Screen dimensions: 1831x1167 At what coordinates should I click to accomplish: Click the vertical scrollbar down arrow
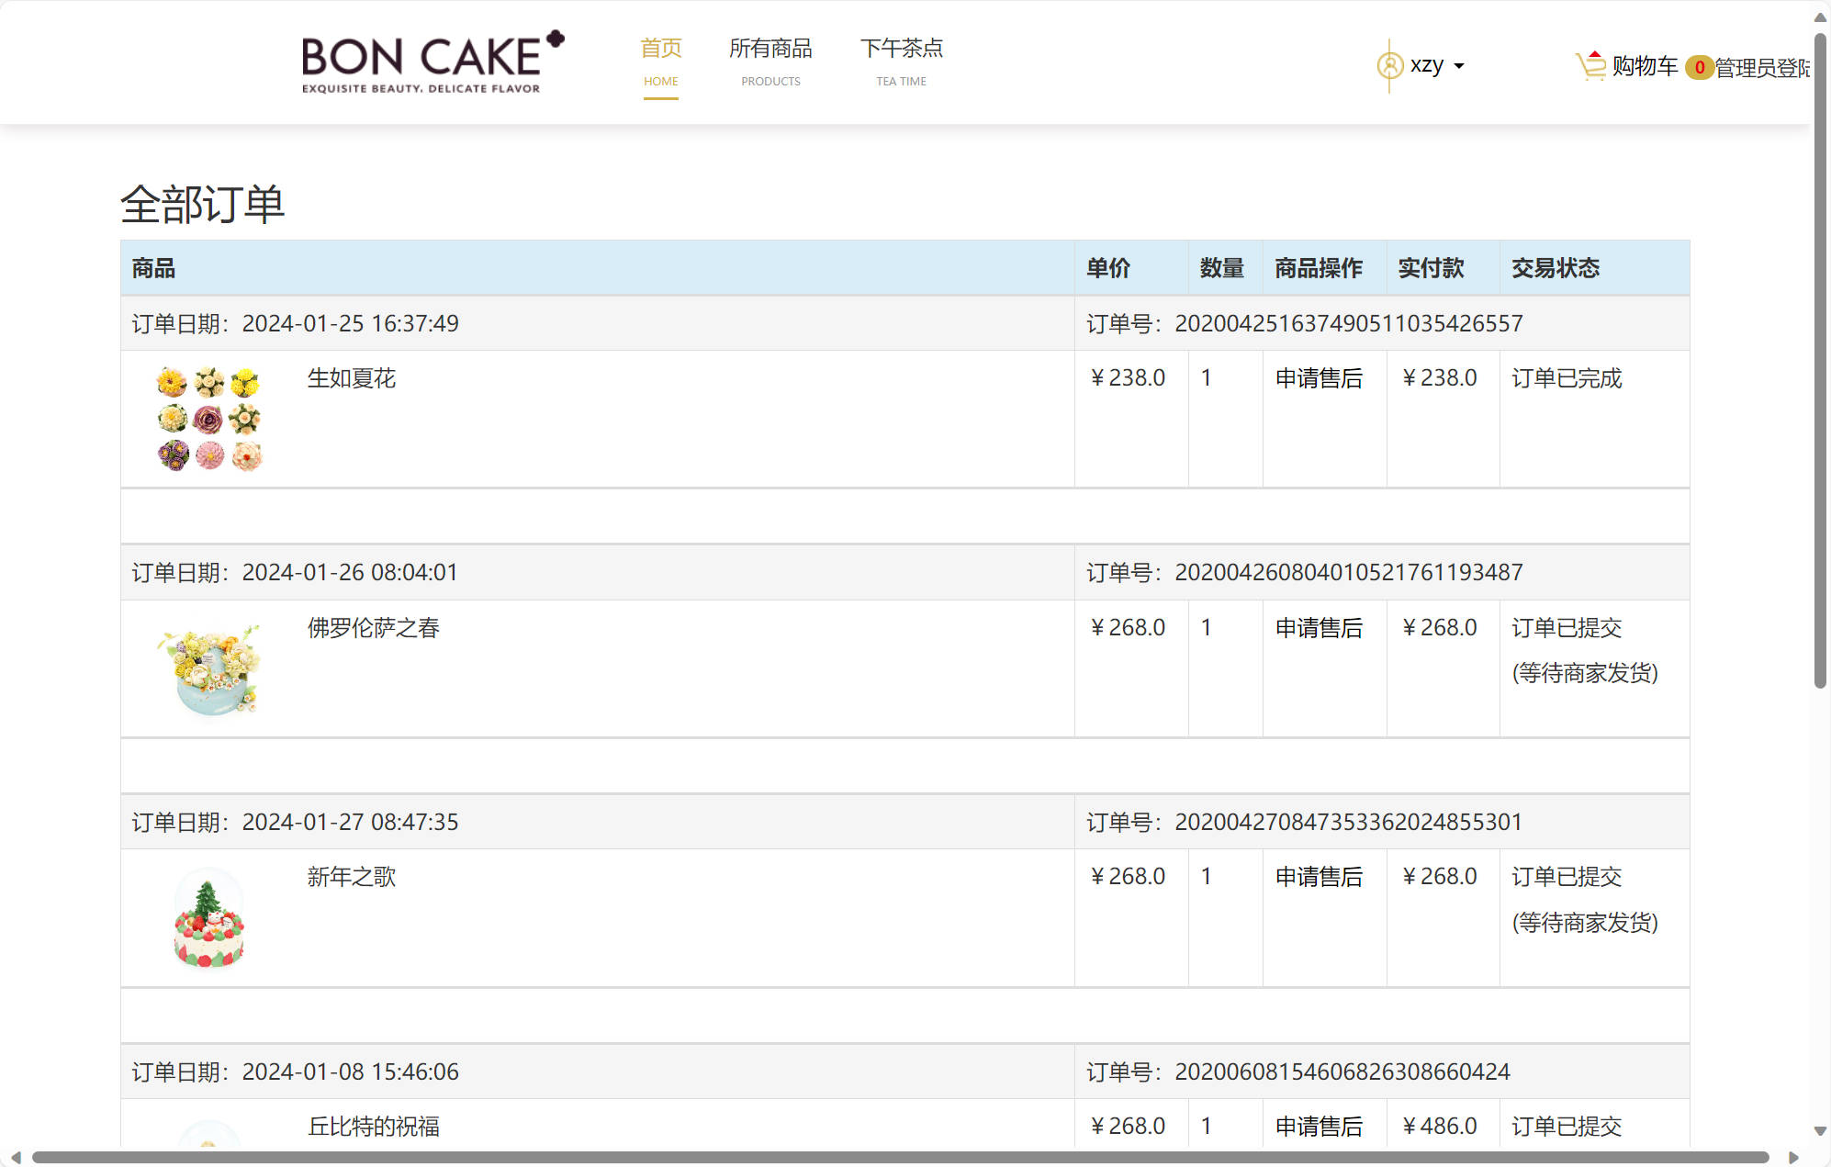click(x=1820, y=1131)
